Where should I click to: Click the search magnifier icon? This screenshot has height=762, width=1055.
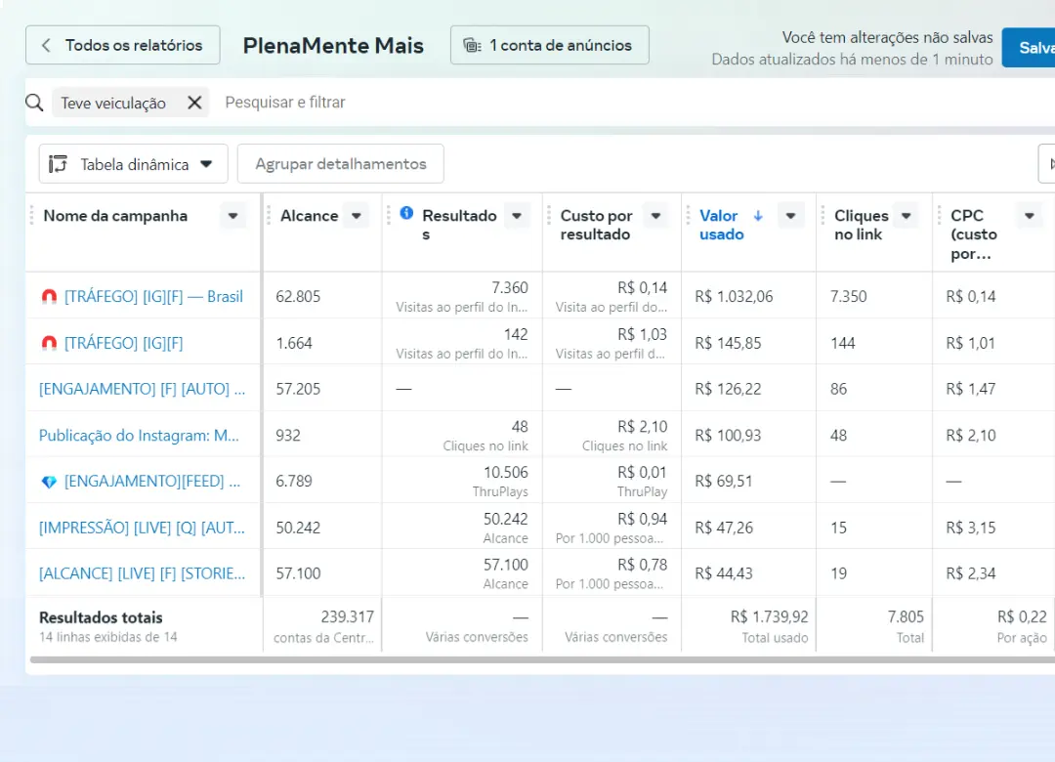pos(34,103)
